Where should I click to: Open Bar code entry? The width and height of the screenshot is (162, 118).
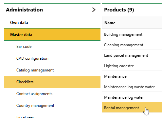tap(52, 47)
